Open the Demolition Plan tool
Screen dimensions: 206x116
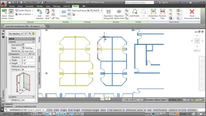pyautogui.click(x=153, y=14)
